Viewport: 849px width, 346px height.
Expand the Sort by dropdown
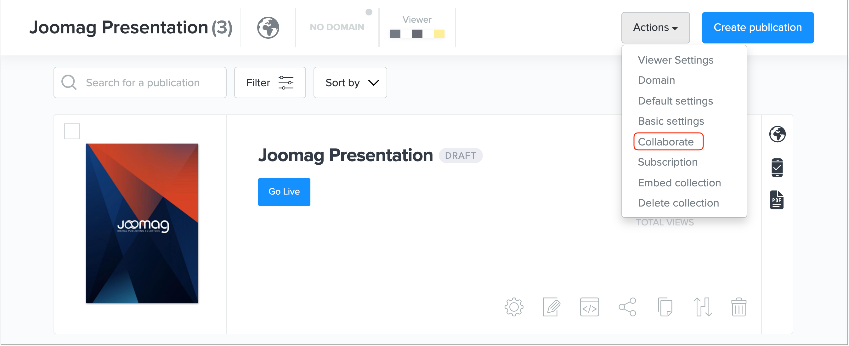pyautogui.click(x=350, y=82)
